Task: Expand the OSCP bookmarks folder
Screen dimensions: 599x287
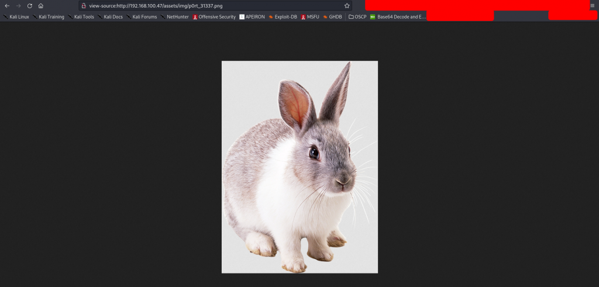Action: (x=357, y=17)
